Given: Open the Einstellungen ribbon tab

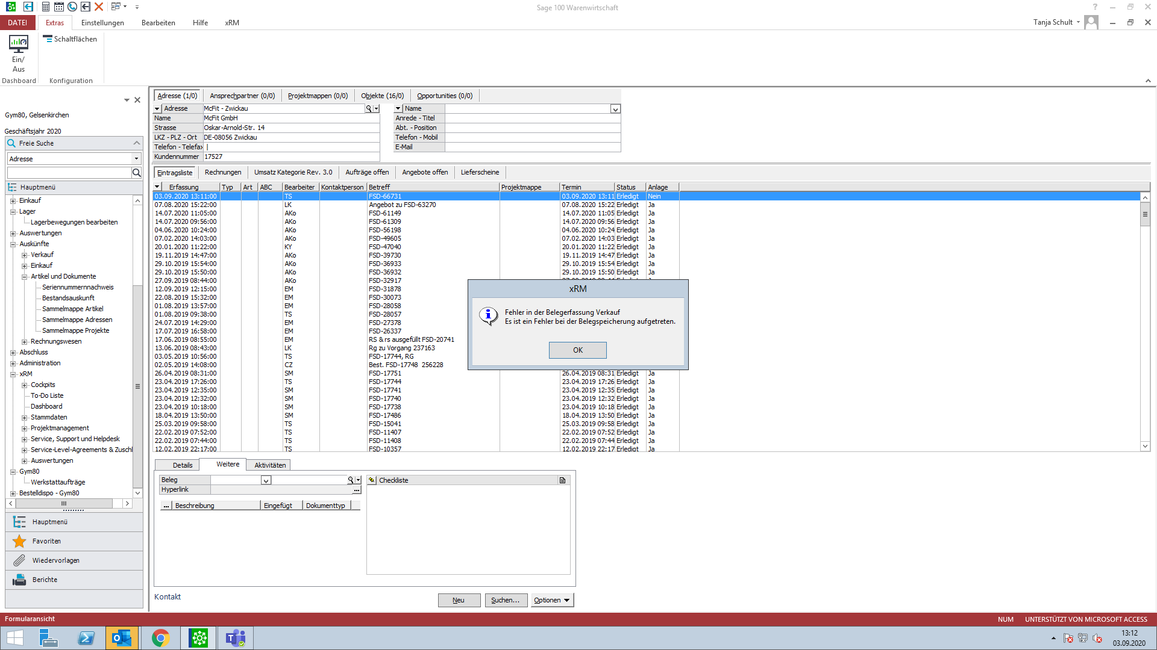Looking at the screenshot, I should point(102,23).
